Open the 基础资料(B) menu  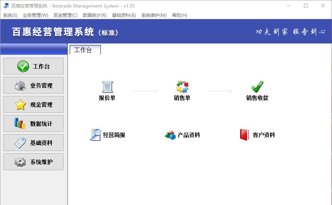[124, 15]
